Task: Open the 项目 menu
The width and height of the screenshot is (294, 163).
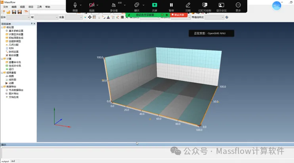Action: click(x=31, y=7)
